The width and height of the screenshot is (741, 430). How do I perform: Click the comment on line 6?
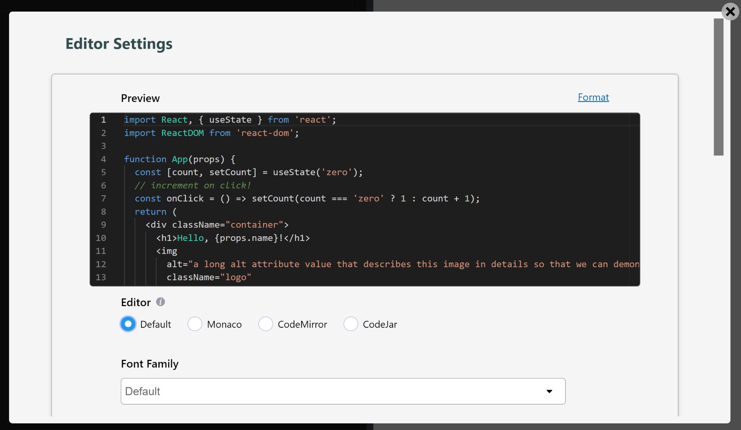[193, 185]
